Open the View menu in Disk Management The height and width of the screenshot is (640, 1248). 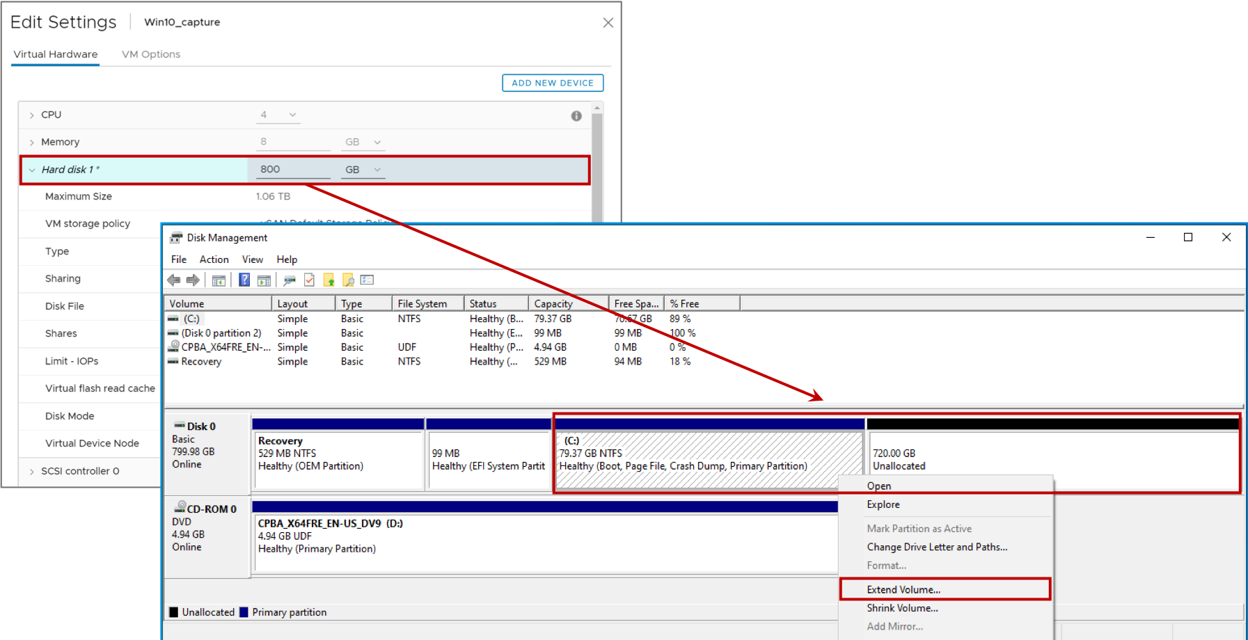[253, 259]
